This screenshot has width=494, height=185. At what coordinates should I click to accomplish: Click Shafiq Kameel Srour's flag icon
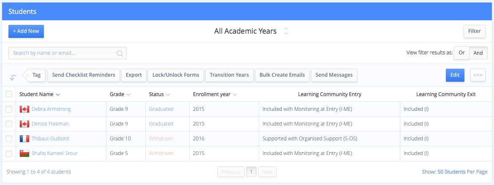click(x=24, y=153)
